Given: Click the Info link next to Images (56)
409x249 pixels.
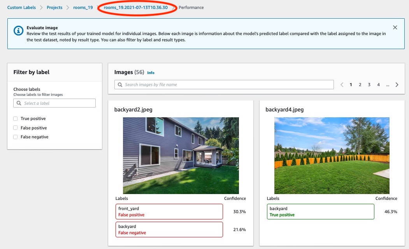Looking at the screenshot, I should tap(151, 73).
